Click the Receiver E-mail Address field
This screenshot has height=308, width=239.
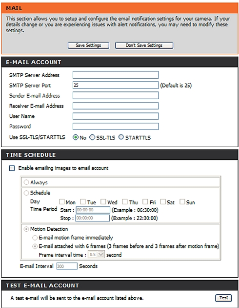[x=116, y=106]
